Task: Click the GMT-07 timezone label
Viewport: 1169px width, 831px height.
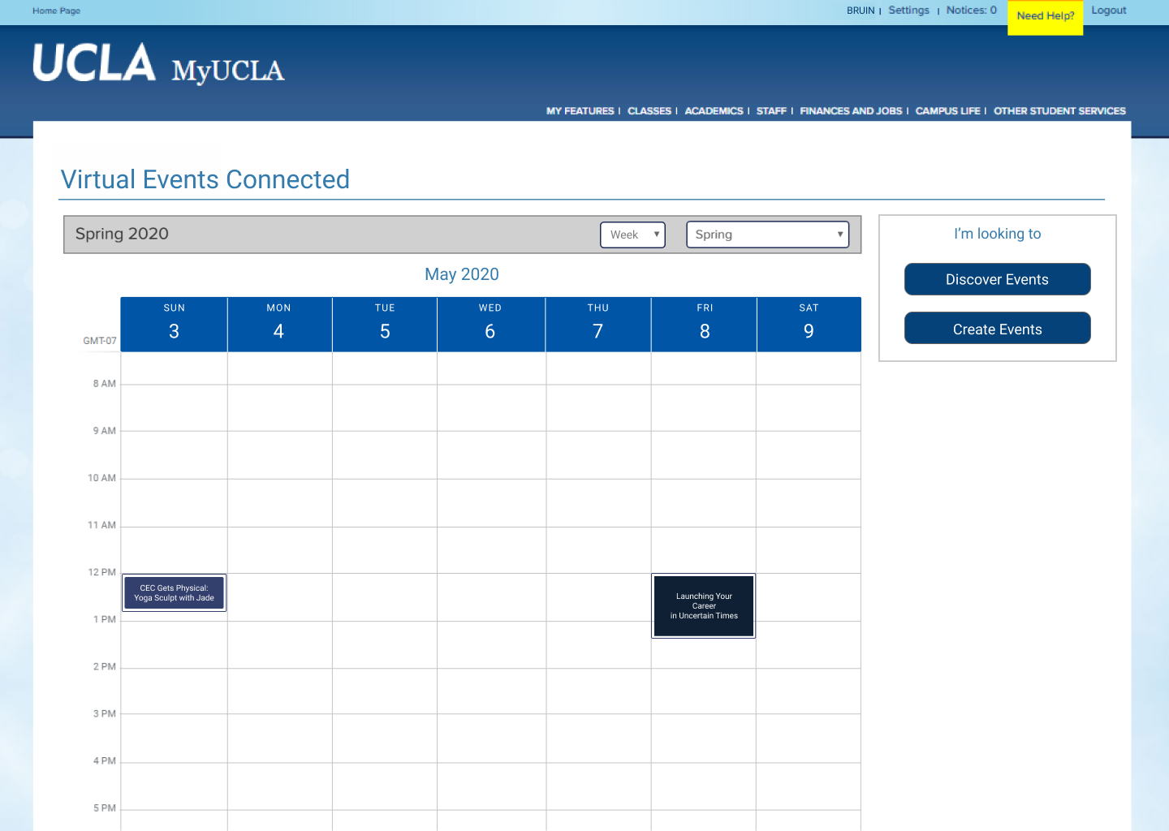Action: point(100,341)
